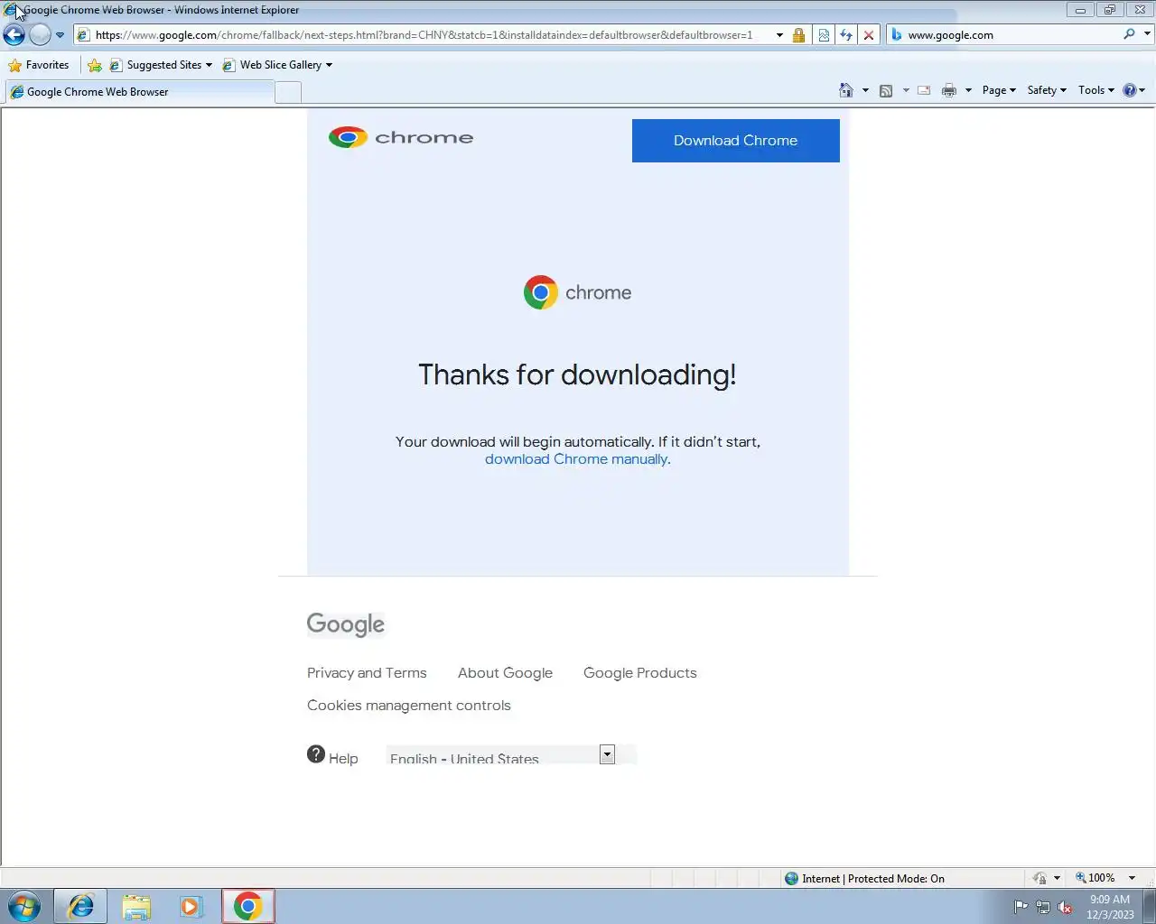Click the footer Help question icon

point(316,754)
